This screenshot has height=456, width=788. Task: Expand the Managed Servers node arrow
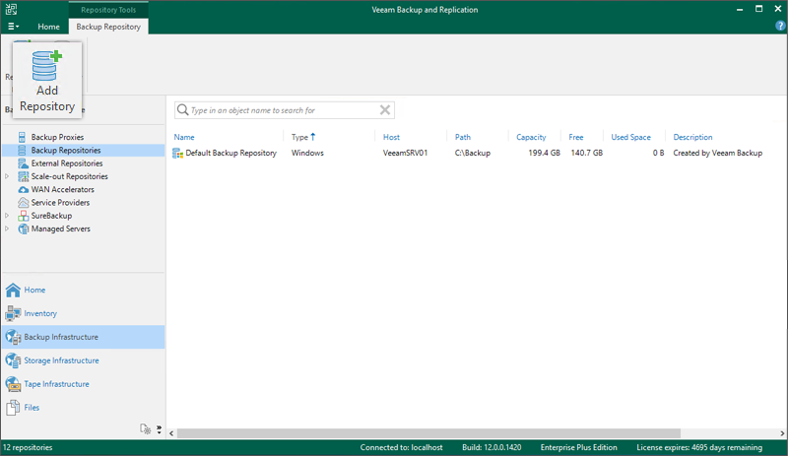7,228
